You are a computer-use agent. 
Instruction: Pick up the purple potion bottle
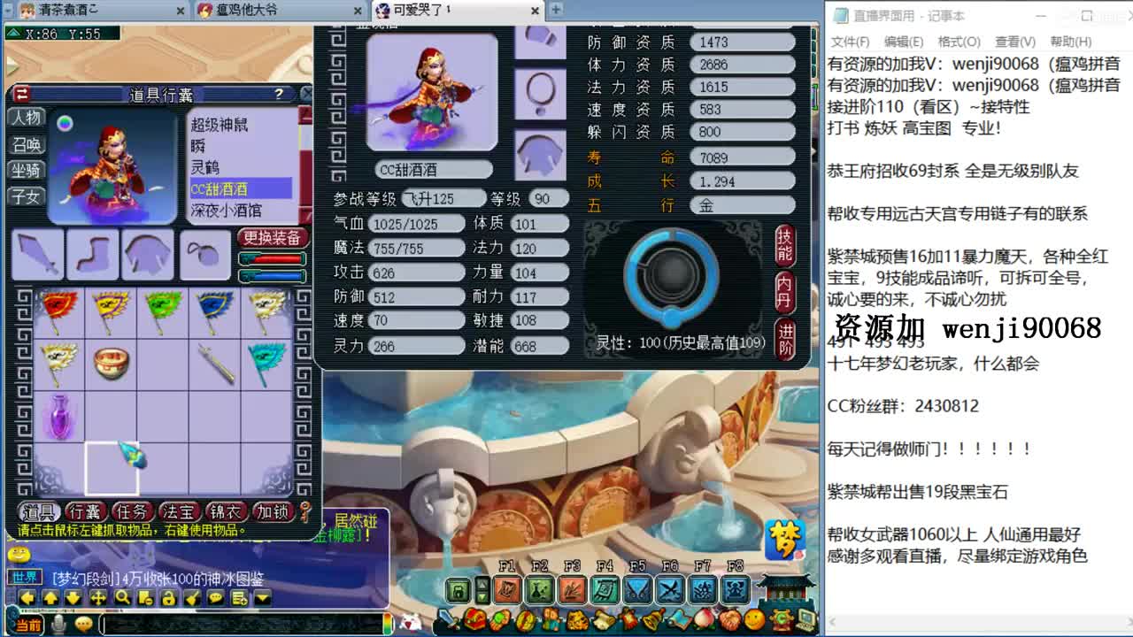pos(59,416)
